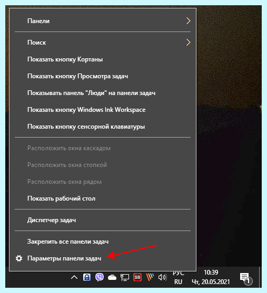Viewport: 267px width, 293px height.
Task: Open the volume speaker icon
Action: (162, 277)
